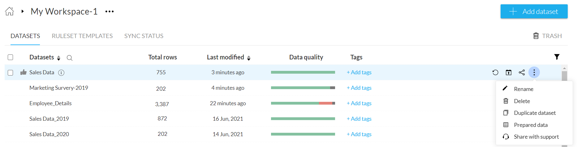Toggle the select-all datasets checkbox
577x147 pixels.
pyautogui.click(x=11, y=57)
